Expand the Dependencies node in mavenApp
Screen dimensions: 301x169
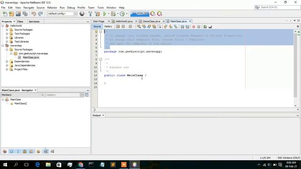pyautogui.click(x=7, y=61)
